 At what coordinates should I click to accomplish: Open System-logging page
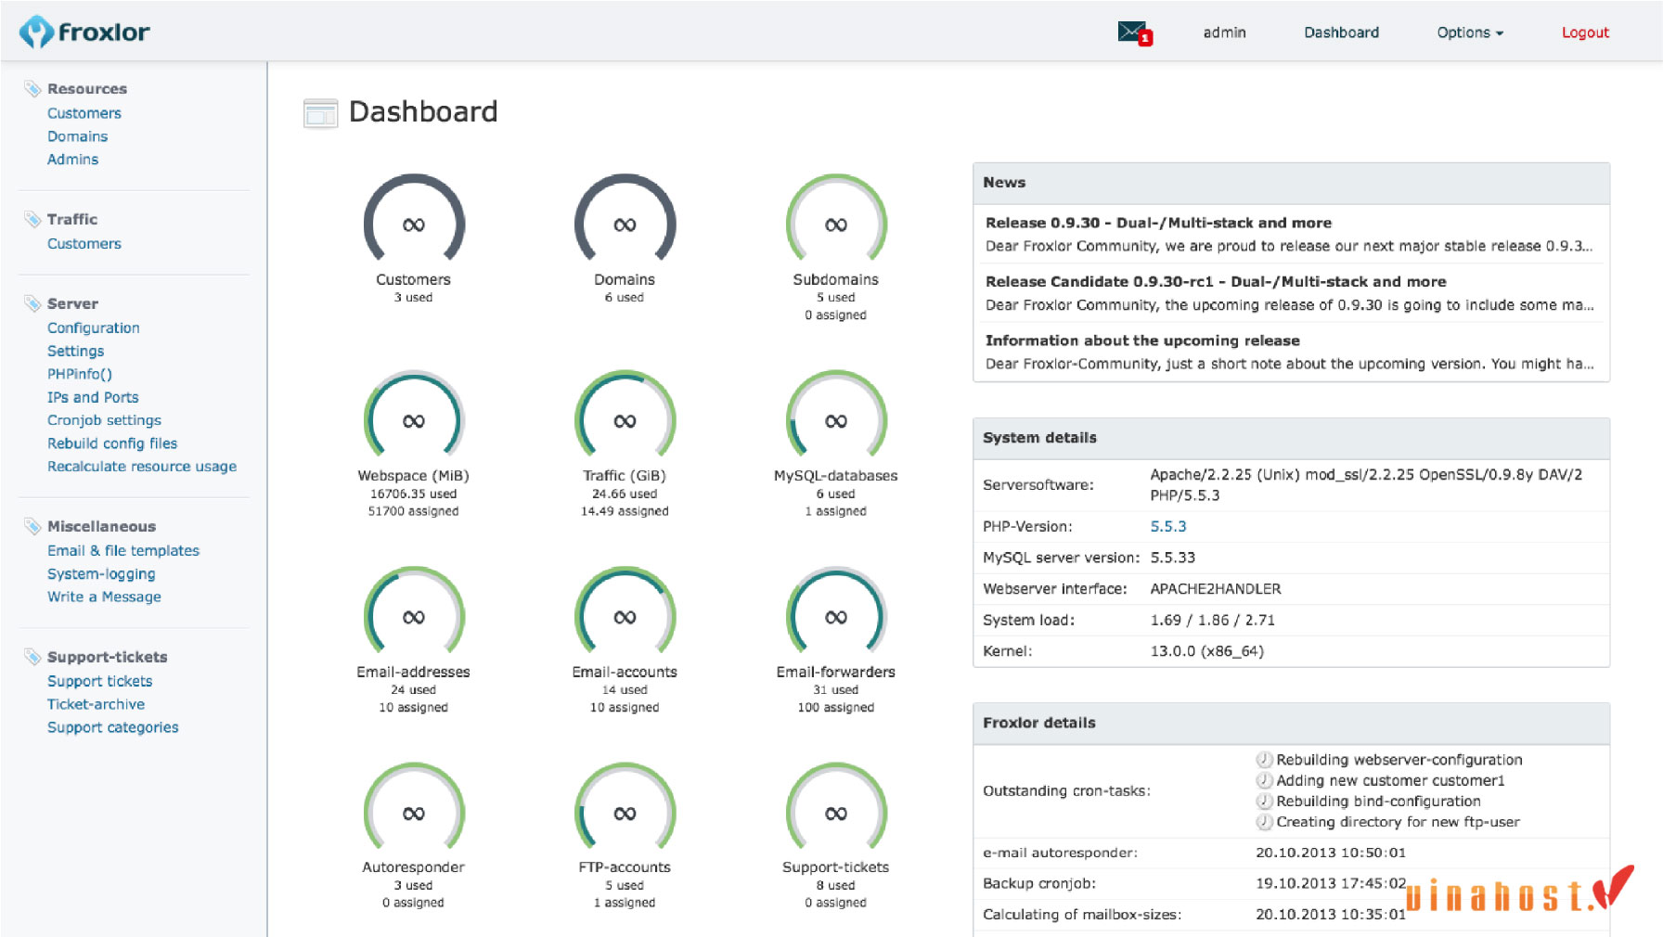(x=101, y=574)
